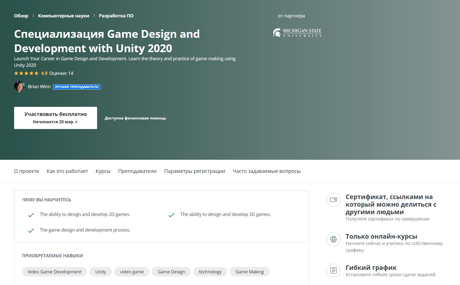Open Доступна финансовая помощь link
Image resolution: width=460 pixels, height=285 pixels.
click(135, 118)
